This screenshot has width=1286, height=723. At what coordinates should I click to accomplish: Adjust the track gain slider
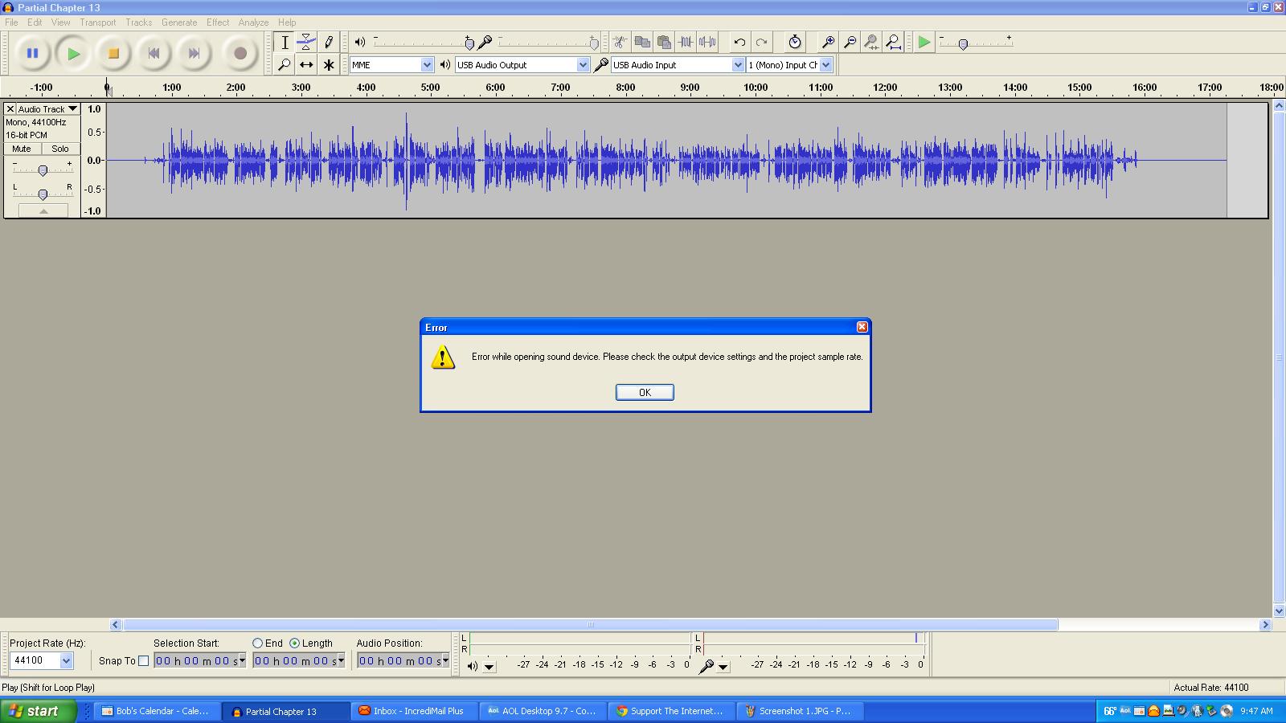(43, 170)
